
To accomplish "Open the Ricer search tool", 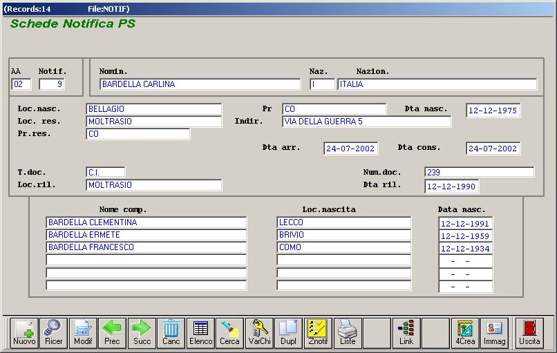I will coord(54,333).
